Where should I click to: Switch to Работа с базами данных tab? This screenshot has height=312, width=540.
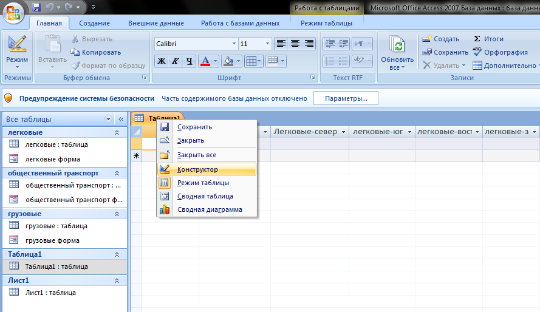(x=241, y=23)
